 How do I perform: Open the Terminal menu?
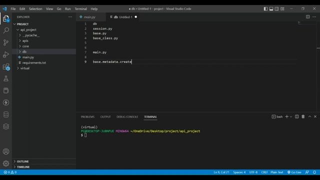(80, 9)
